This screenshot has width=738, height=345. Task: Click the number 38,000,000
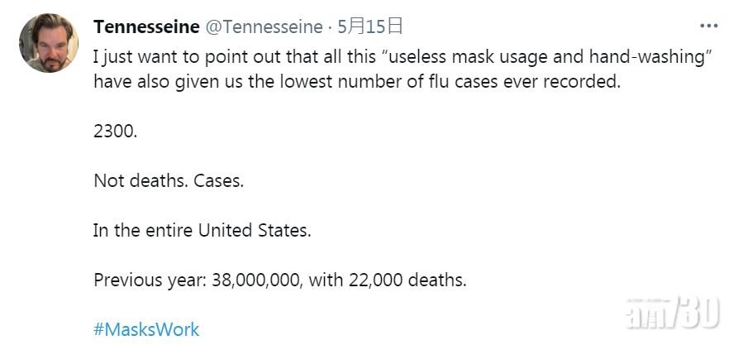point(255,280)
